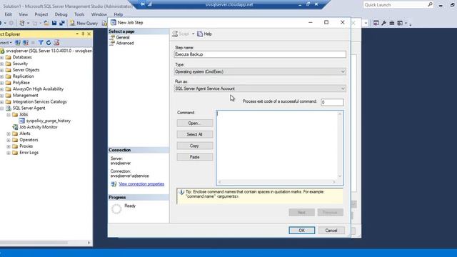457x257 pixels.
Task: Open Activity Monitor icon in Object Explorer toolbar
Action: 56,43
